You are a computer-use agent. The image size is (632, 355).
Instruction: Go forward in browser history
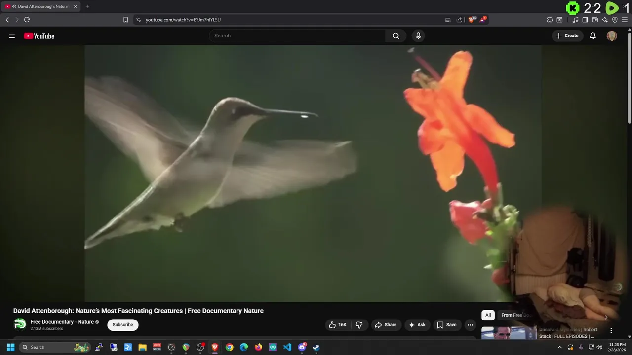click(17, 20)
